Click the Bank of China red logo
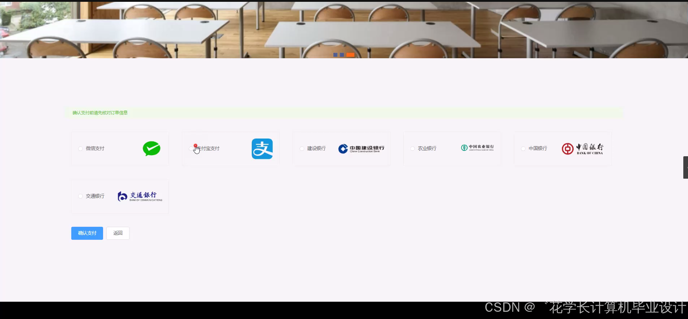This screenshot has height=319, width=688. [582, 149]
